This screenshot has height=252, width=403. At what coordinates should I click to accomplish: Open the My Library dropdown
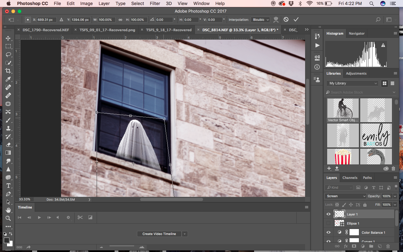pos(352,83)
